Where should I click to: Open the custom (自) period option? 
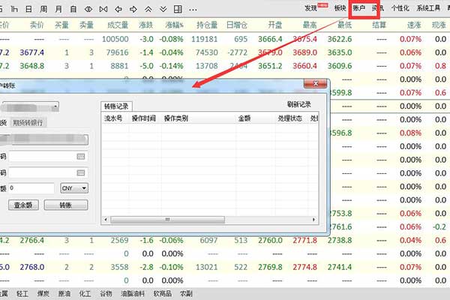click(73, 9)
